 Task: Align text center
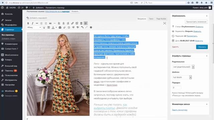(64, 23)
